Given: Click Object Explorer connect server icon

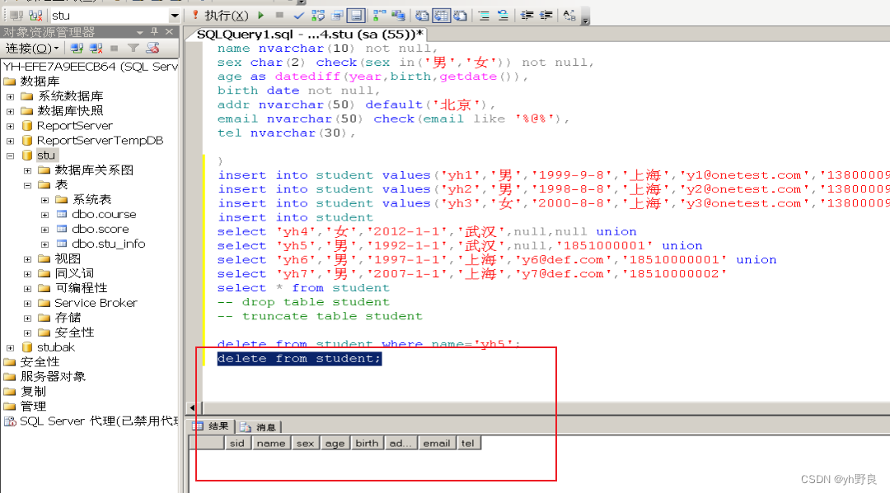Looking at the screenshot, I should (x=77, y=49).
